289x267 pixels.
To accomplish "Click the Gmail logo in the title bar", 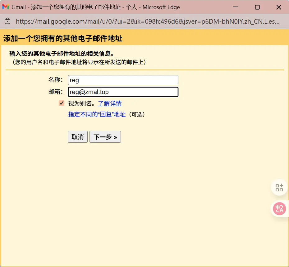I will point(6,7).
